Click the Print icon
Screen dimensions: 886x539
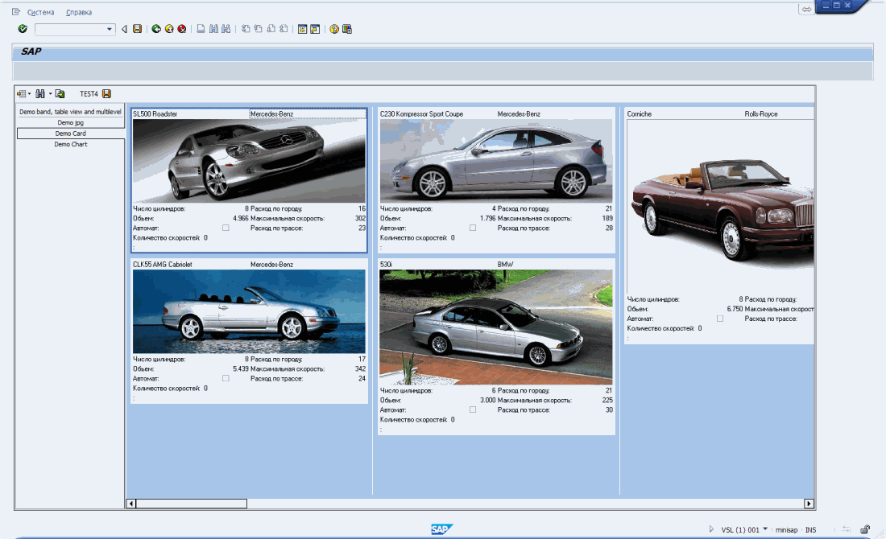201,29
